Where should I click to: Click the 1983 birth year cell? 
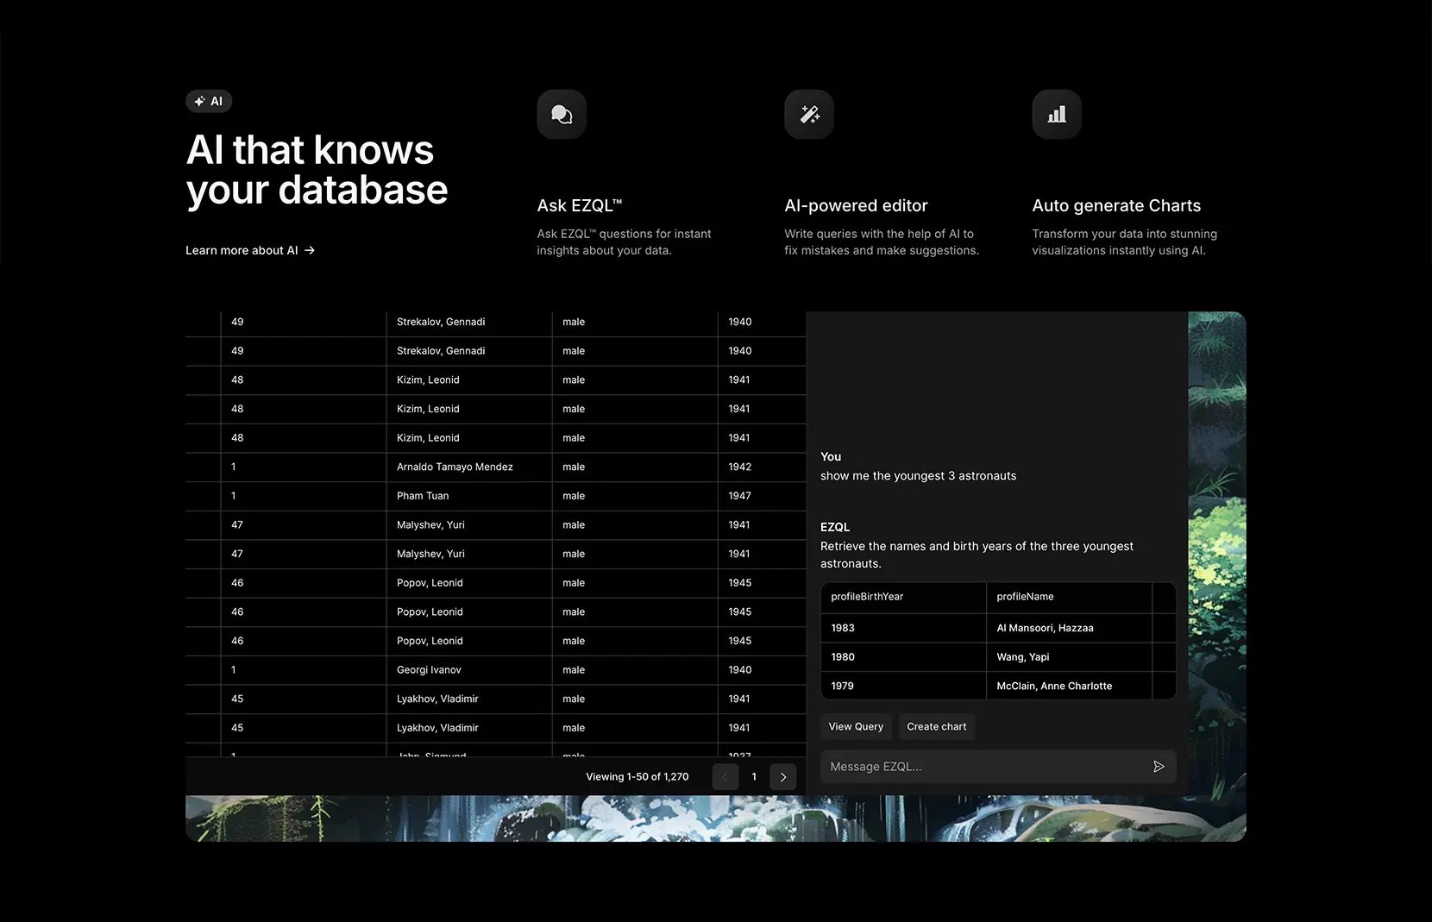(x=903, y=628)
